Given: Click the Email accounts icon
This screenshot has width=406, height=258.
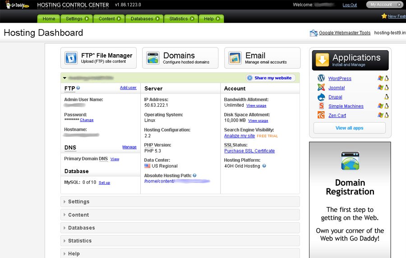Looking at the screenshot, I should (x=235, y=58).
